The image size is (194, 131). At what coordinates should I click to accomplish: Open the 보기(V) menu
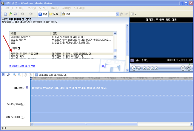32,8
